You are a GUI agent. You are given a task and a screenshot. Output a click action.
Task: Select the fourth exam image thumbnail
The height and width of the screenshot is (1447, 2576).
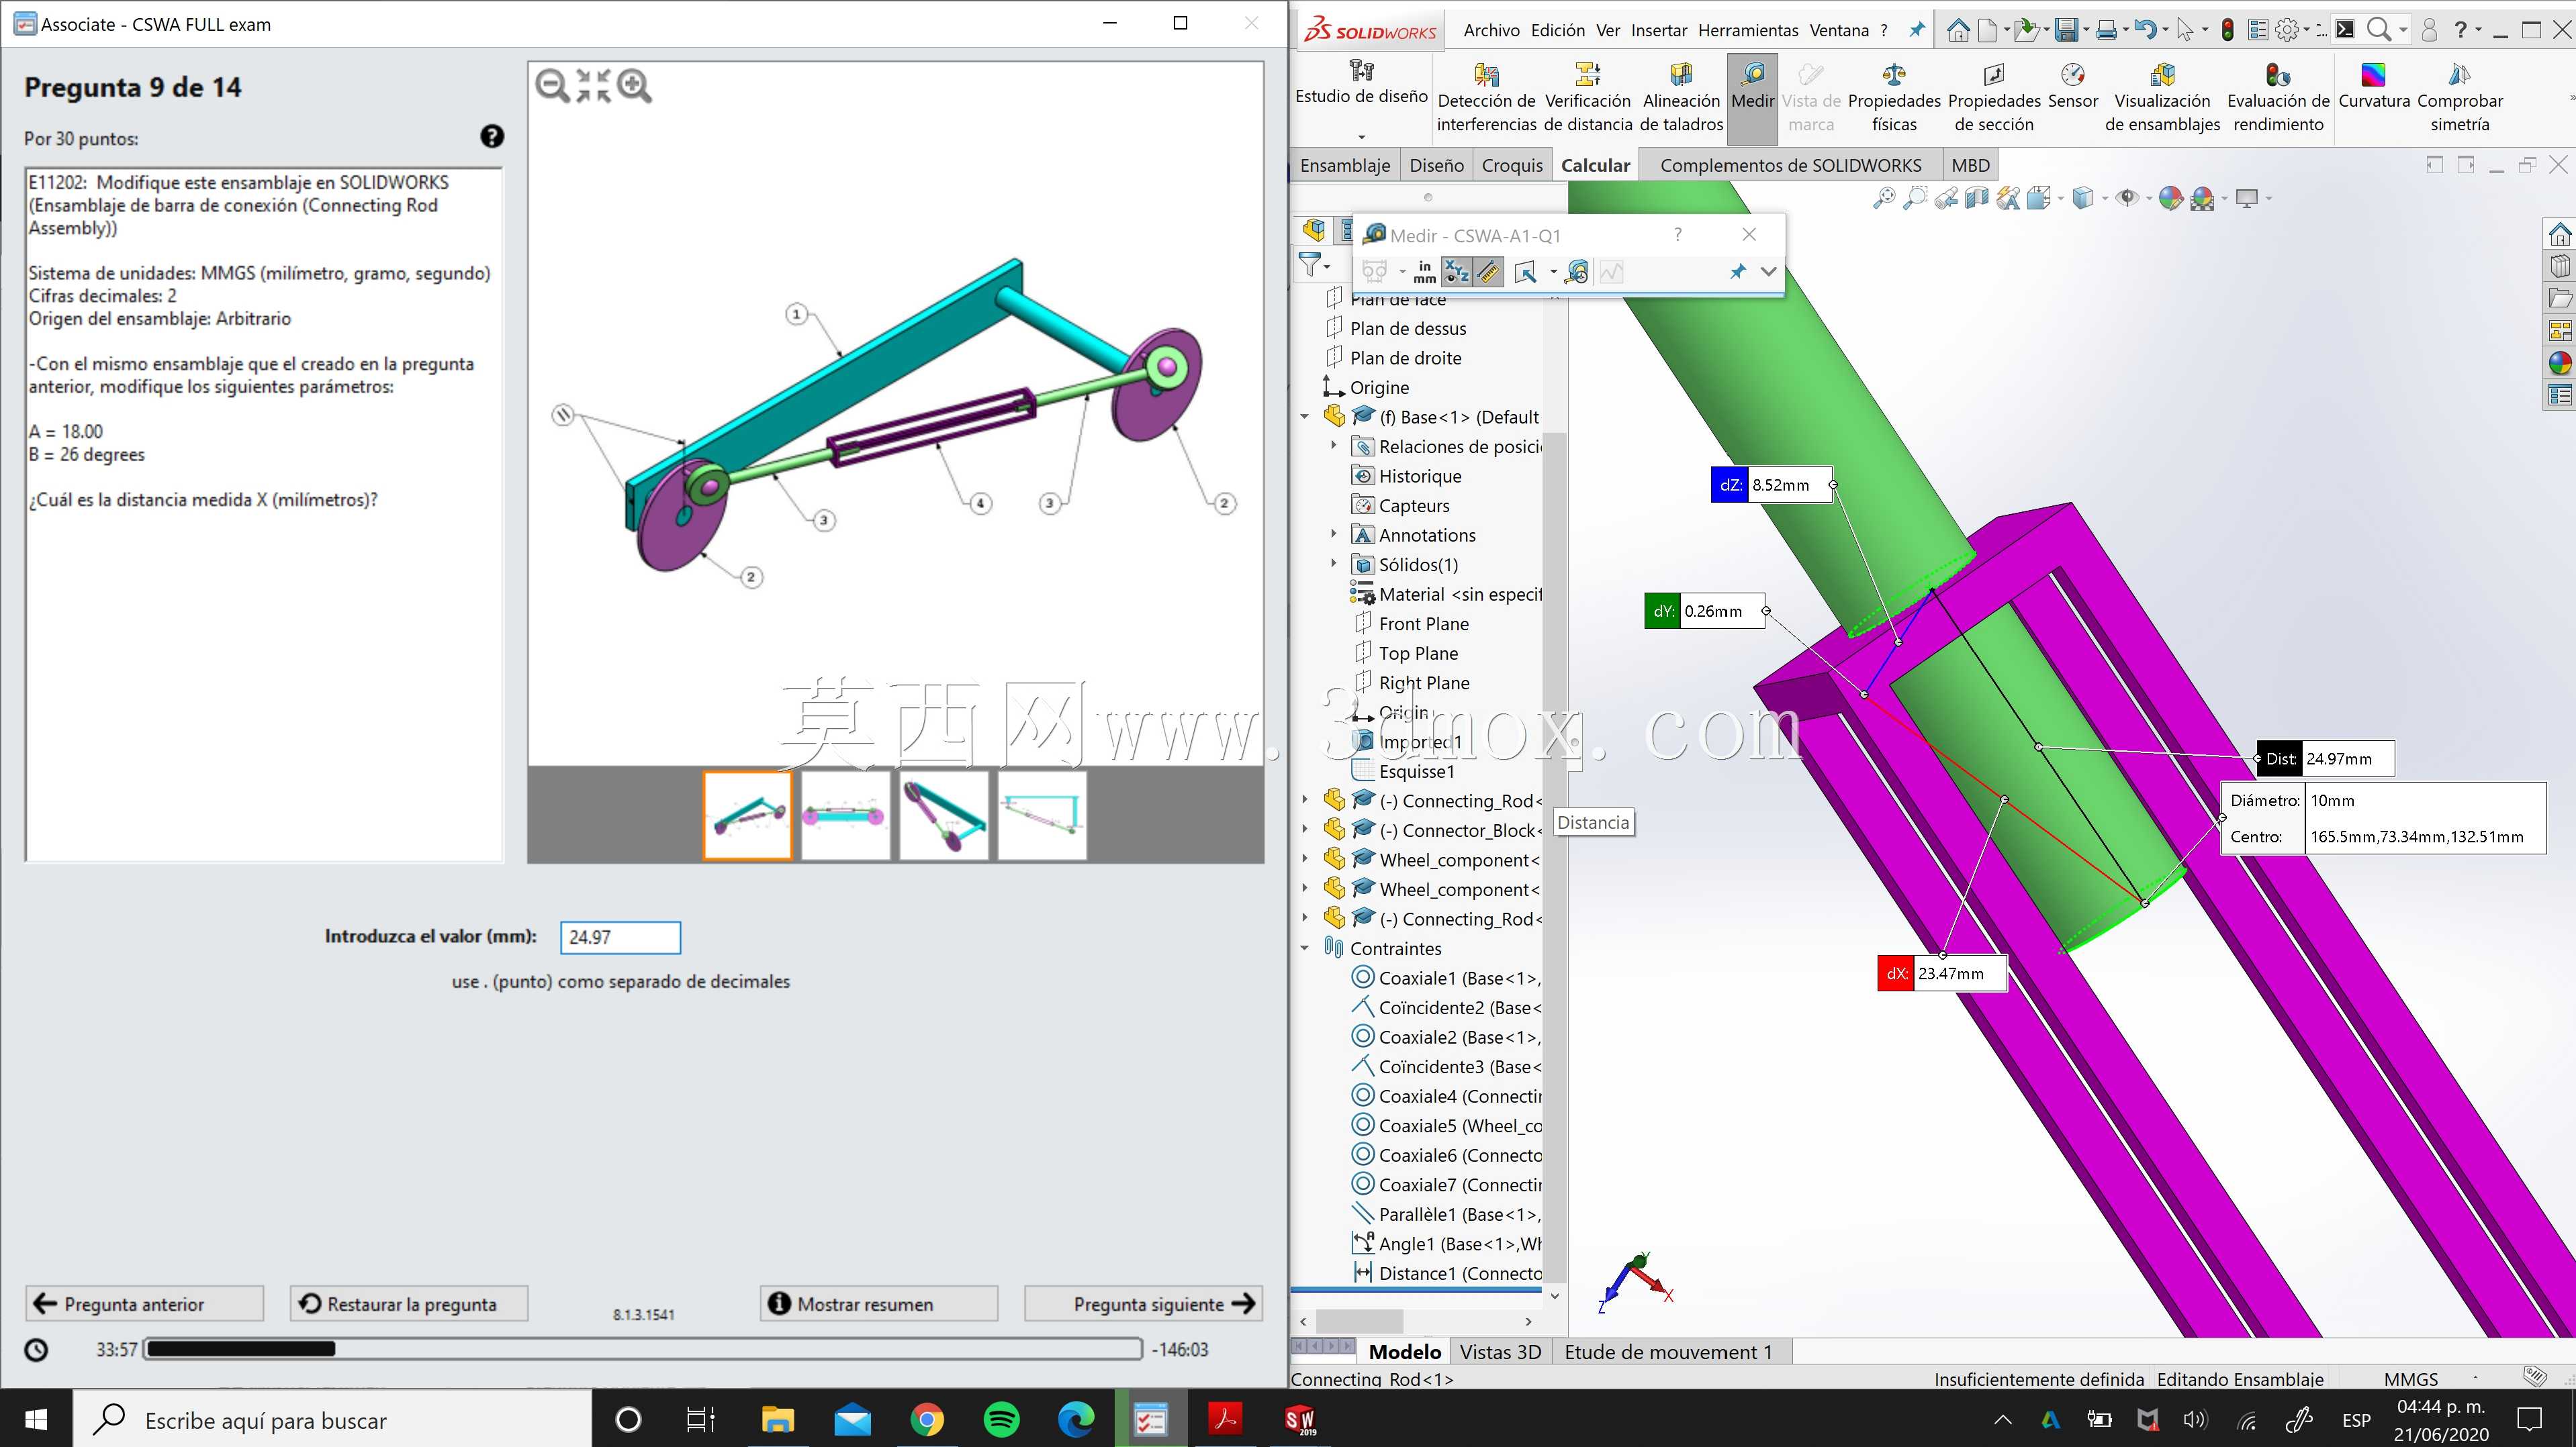click(x=1042, y=814)
